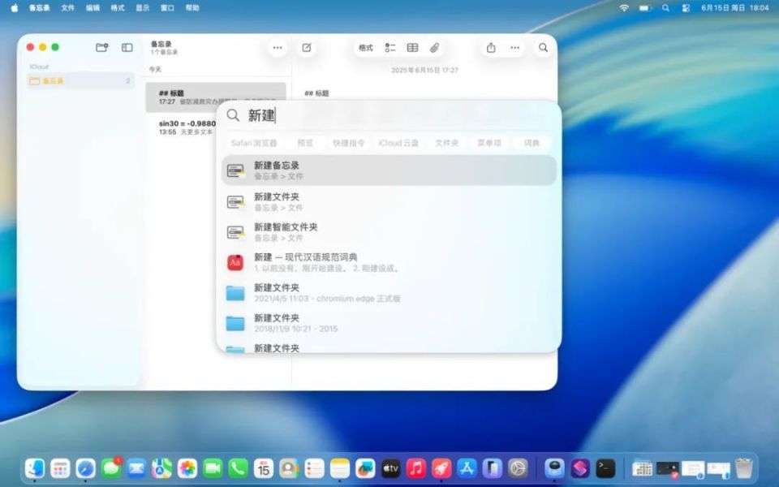The height and width of the screenshot is (487, 779).
Task: Open FaceTime from the Dock
Action: click(213, 468)
